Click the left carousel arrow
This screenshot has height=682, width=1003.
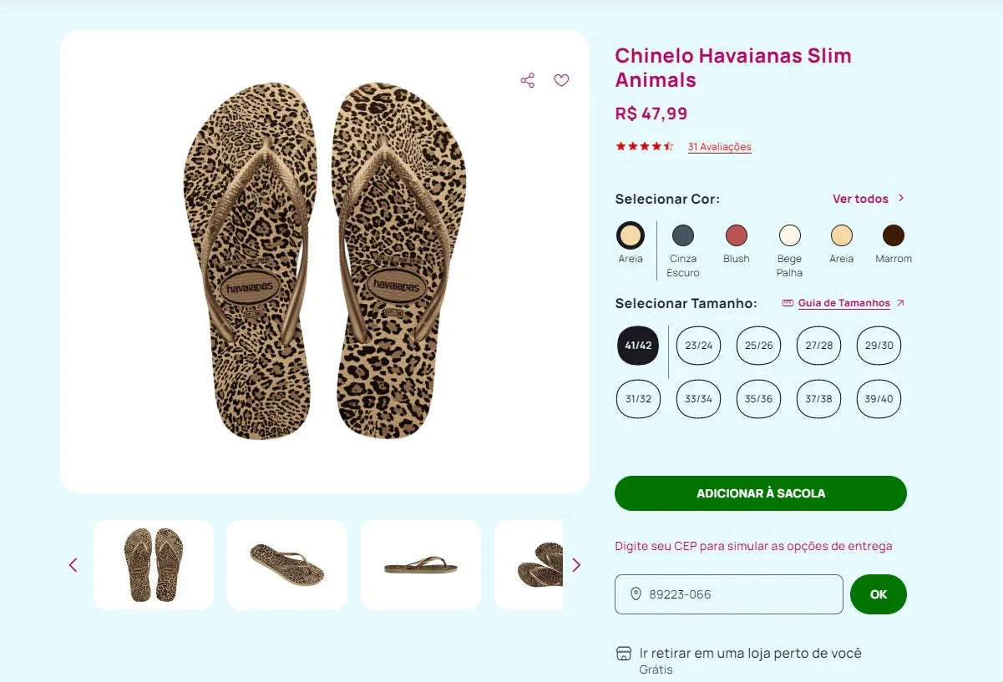point(73,564)
